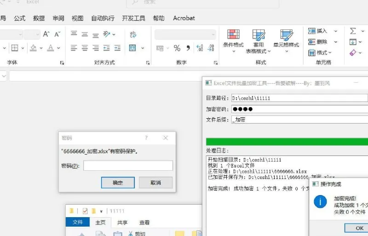
Task: Open 条件格式 conditional formatting
Action: click(233, 40)
